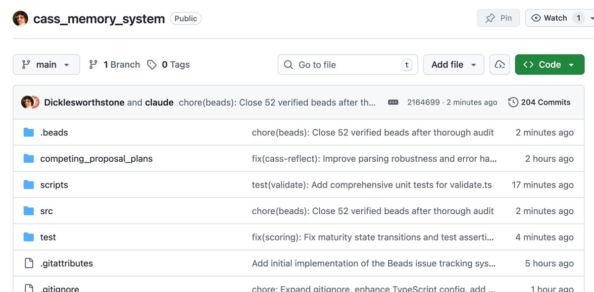Open the src folder
Image resolution: width=594 pixels, height=292 pixels.
(x=47, y=211)
